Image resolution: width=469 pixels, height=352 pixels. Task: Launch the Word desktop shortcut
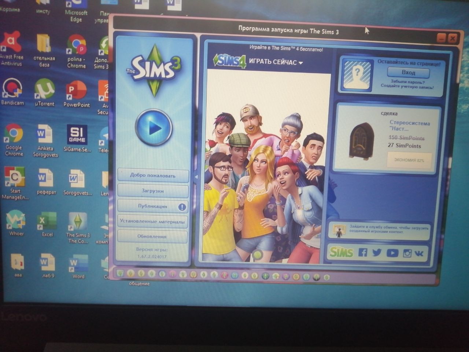(x=78, y=267)
